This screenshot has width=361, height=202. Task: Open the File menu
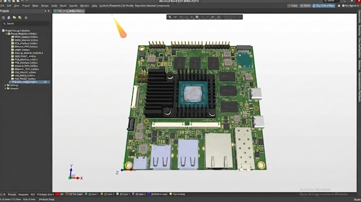[2, 6]
